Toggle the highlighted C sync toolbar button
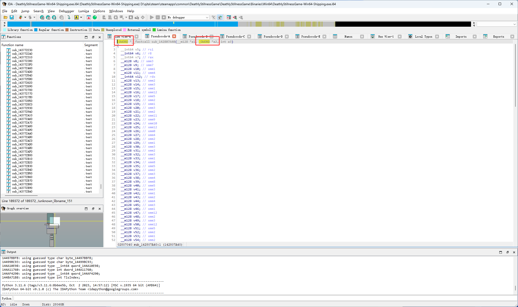 pos(220,17)
